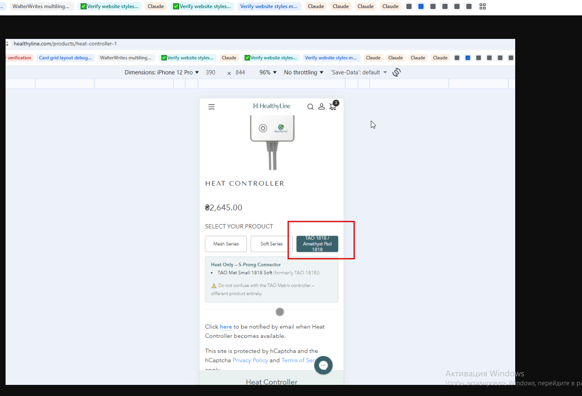This screenshot has width=582, height=396.
Task: Click the warning triangle beside 'Do not confuse'
Action: coord(214,286)
